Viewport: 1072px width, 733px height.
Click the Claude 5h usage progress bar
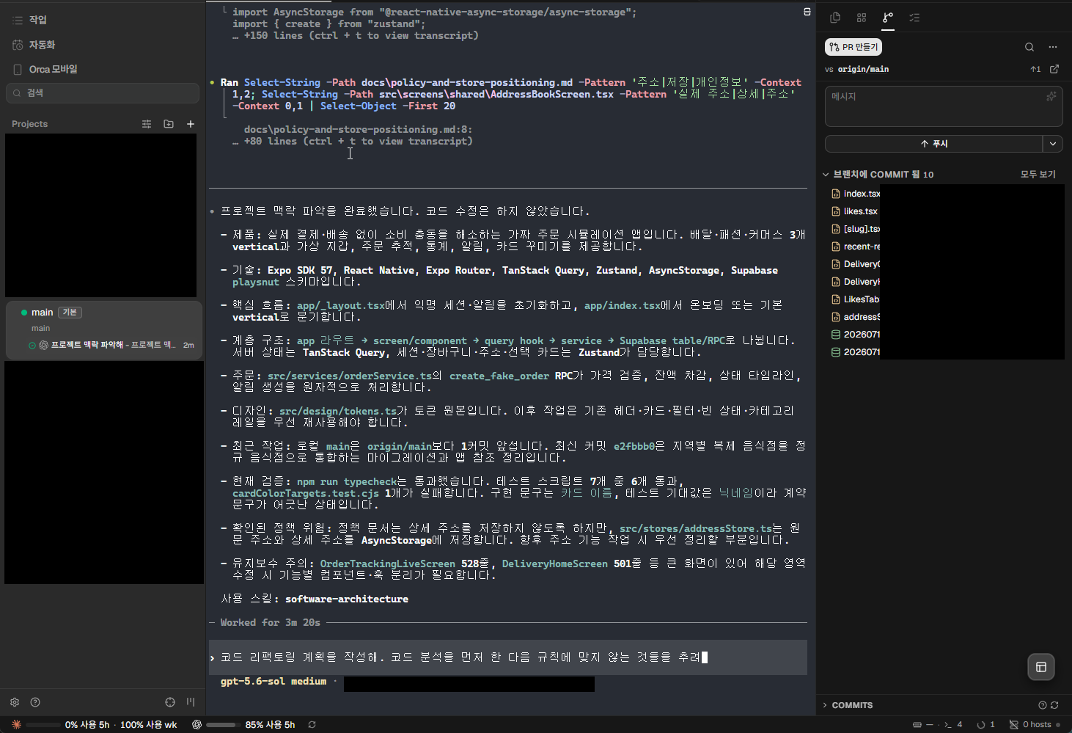point(44,724)
